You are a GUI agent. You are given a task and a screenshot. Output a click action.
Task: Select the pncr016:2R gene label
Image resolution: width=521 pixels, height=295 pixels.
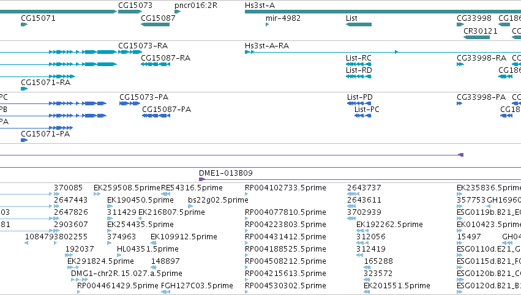pyautogui.click(x=196, y=6)
